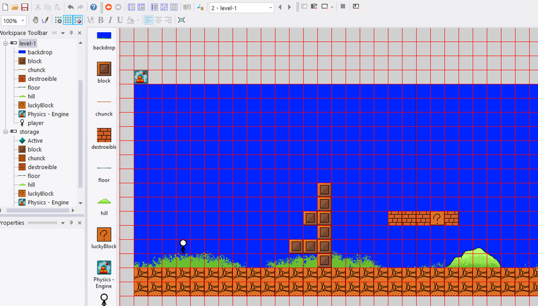The width and height of the screenshot is (538, 306).
Task: Collapse the storage tree node
Action: pos(5,131)
